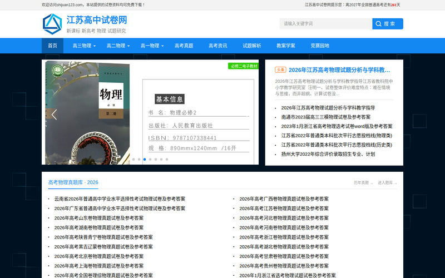This screenshot has height=278, width=445.
Task: Open 南通市2023届高三三模物理试卷及参考答案
Action: 326,117
